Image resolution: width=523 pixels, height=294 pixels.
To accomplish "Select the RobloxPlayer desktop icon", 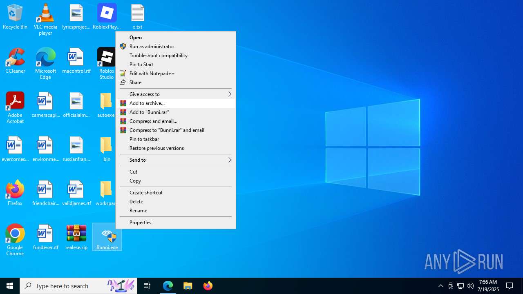I will 107,17.
